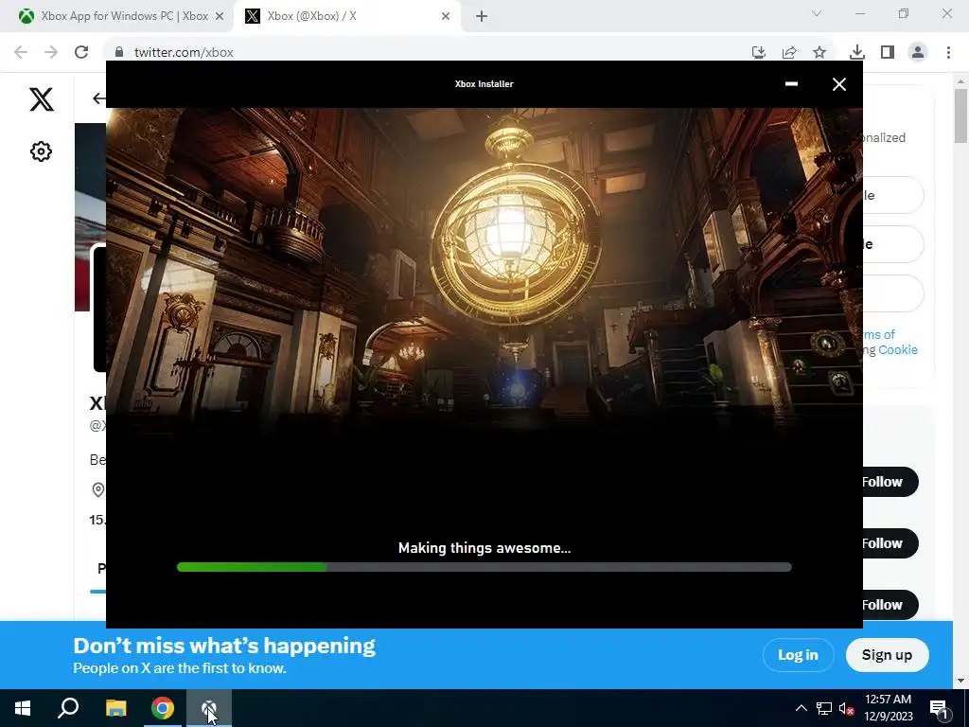View site information lock icon
Image resolution: width=969 pixels, height=727 pixels.
coord(119,52)
